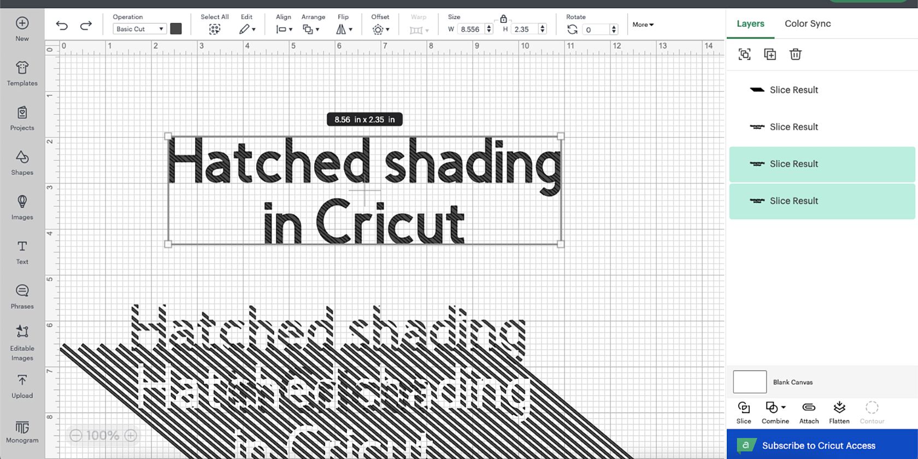Delete the selected layers
918x459 pixels.
click(796, 54)
